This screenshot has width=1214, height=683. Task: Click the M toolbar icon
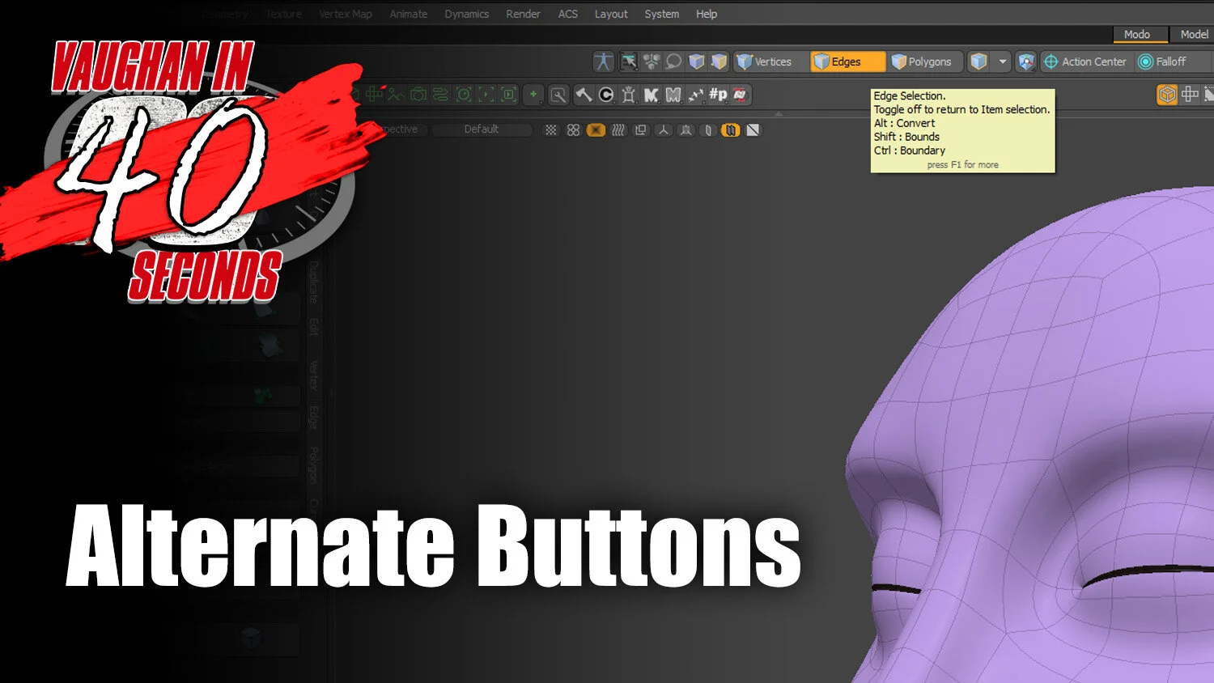pyautogui.click(x=673, y=95)
